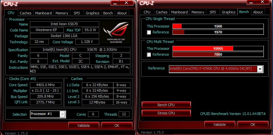Click the Max TDP value 95.0 W
The width and height of the screenshot is (273, 135).
tap(91, 30)
